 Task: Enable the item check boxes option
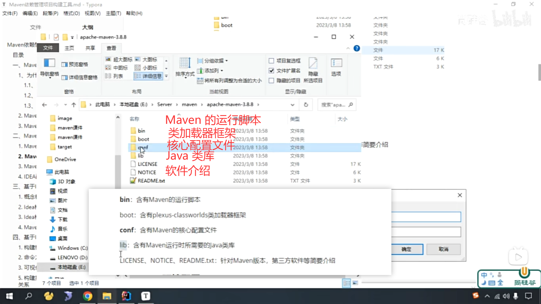[271, 61]
